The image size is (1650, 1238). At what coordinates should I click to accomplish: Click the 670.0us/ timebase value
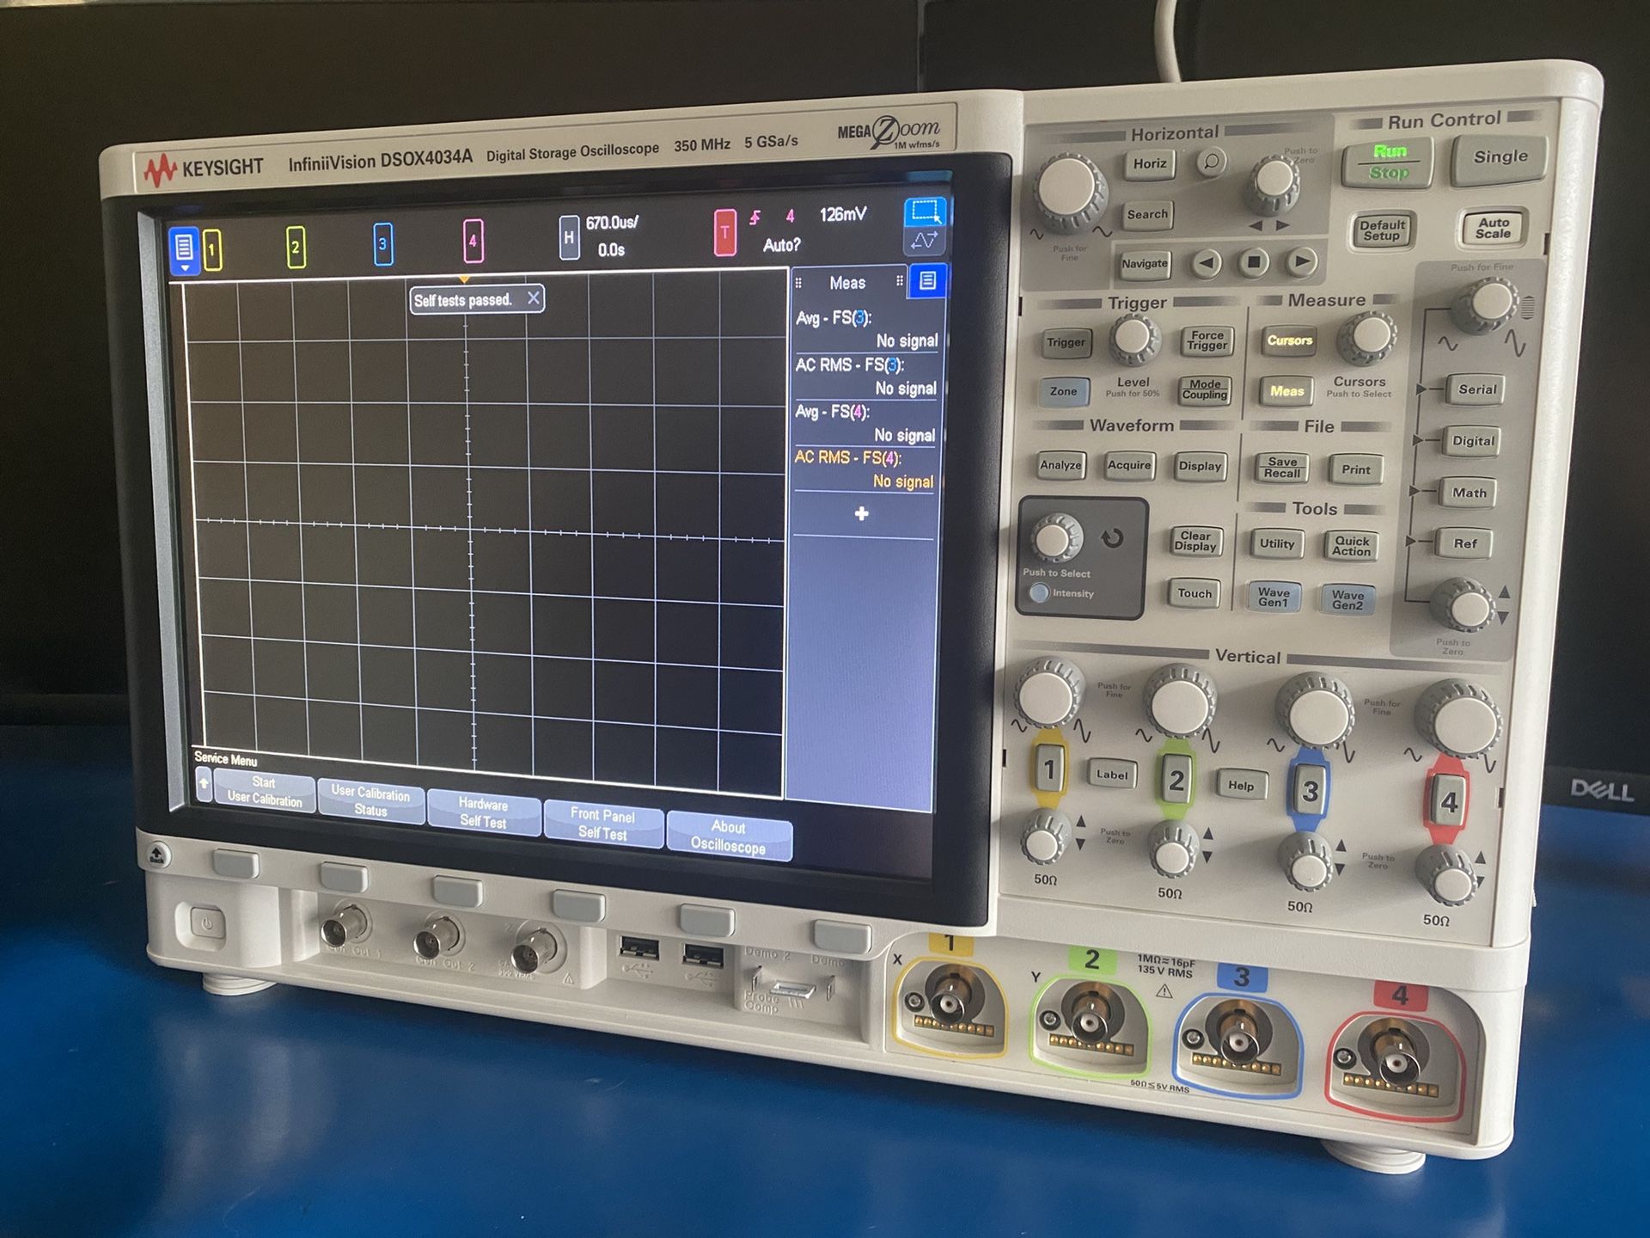tap(612, 223)
